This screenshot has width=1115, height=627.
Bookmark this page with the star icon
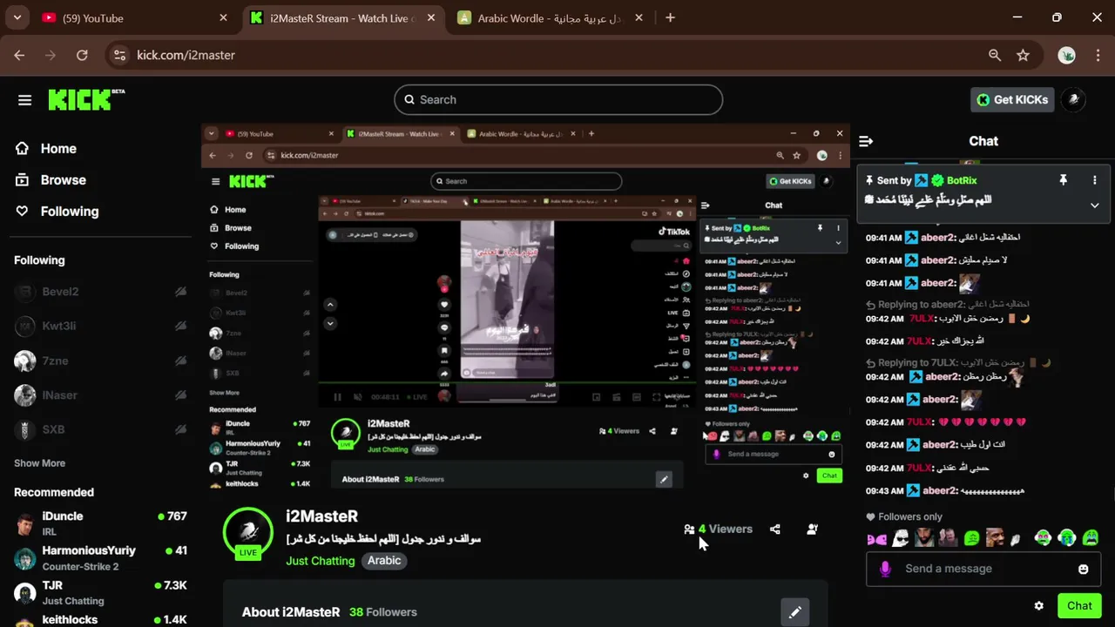click(x=1023, y=55)
